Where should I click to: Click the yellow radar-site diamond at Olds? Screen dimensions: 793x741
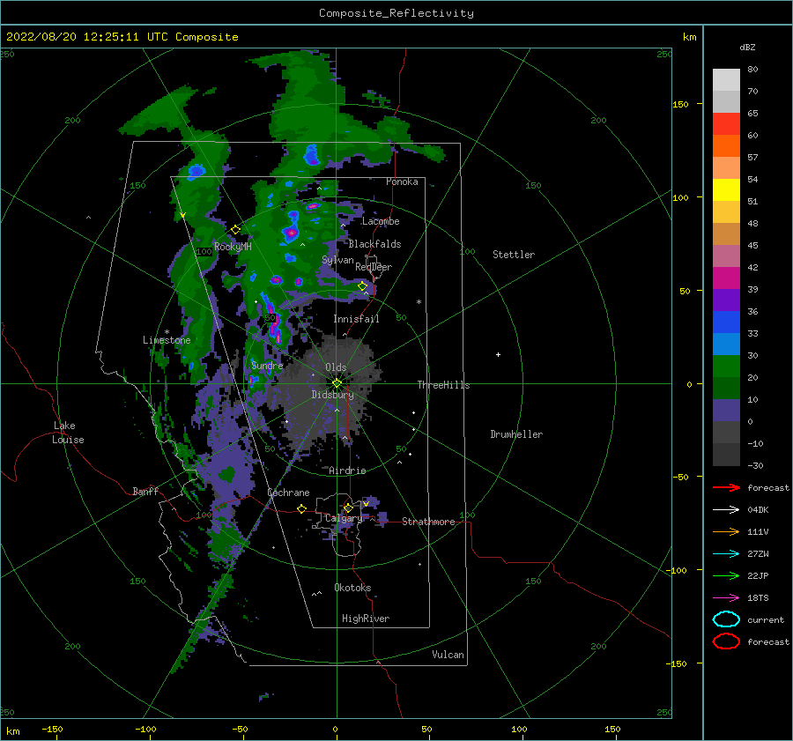(x=337, y=383)
